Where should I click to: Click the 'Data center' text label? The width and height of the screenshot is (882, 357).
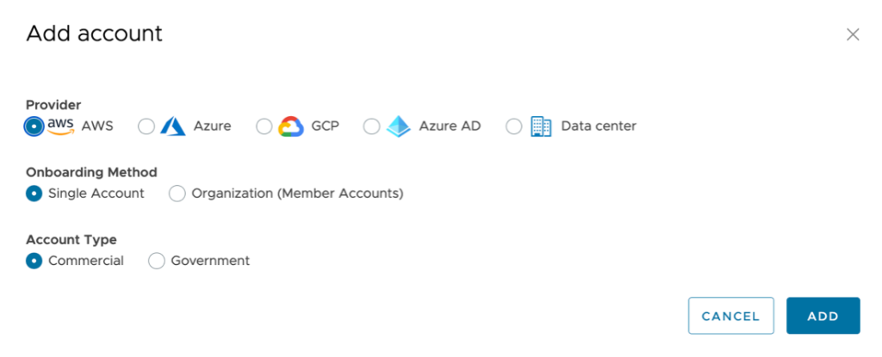click(x=599, y=126)
